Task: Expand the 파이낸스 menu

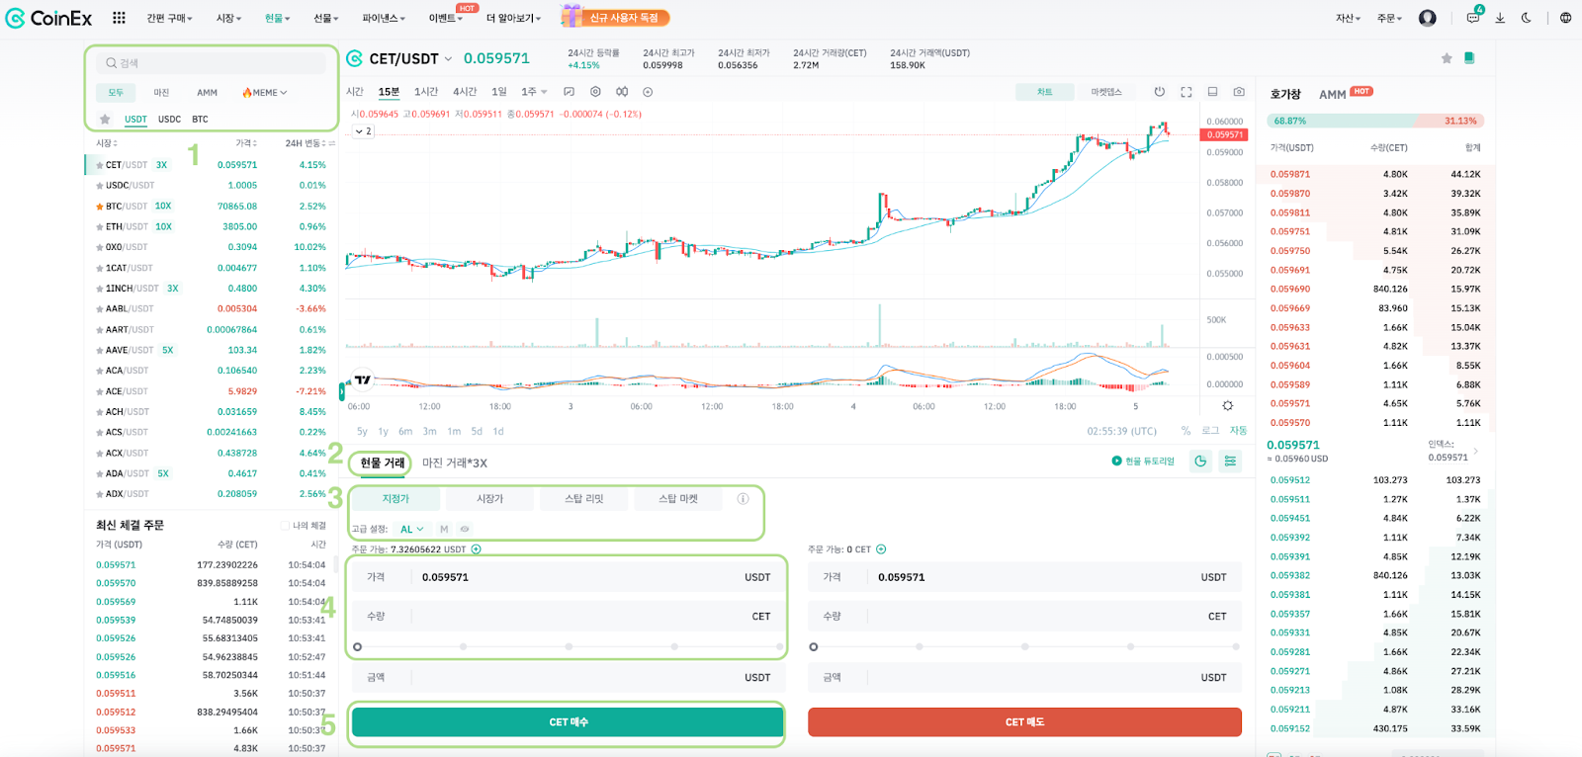Action: coord(384,19)
